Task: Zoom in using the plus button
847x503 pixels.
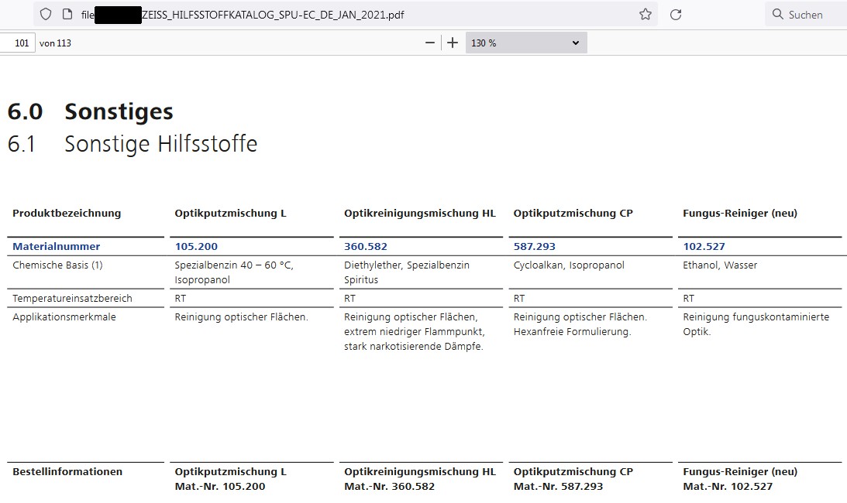Action: 453,43
